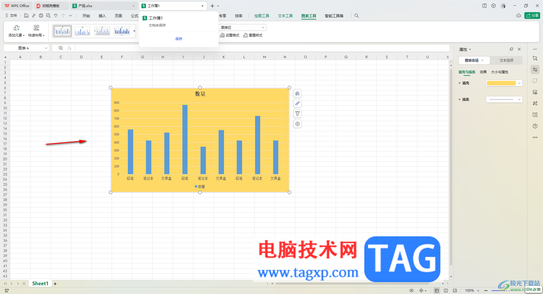Switch to Page Layout view in status bar
This screenshot has height=294, width=543.
click(455, 290)
